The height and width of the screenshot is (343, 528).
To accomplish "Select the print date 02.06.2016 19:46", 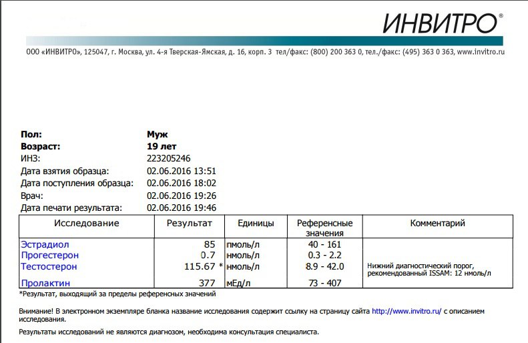I will click(181, 208).
